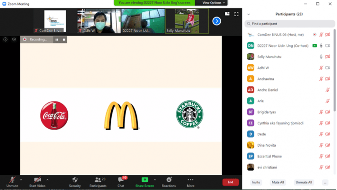Click the meeting information icon

6,40
